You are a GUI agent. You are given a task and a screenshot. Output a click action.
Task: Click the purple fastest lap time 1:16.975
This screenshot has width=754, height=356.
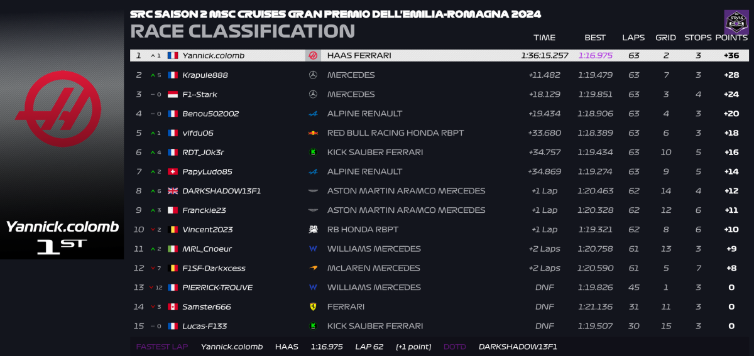(x=595, y=55)
